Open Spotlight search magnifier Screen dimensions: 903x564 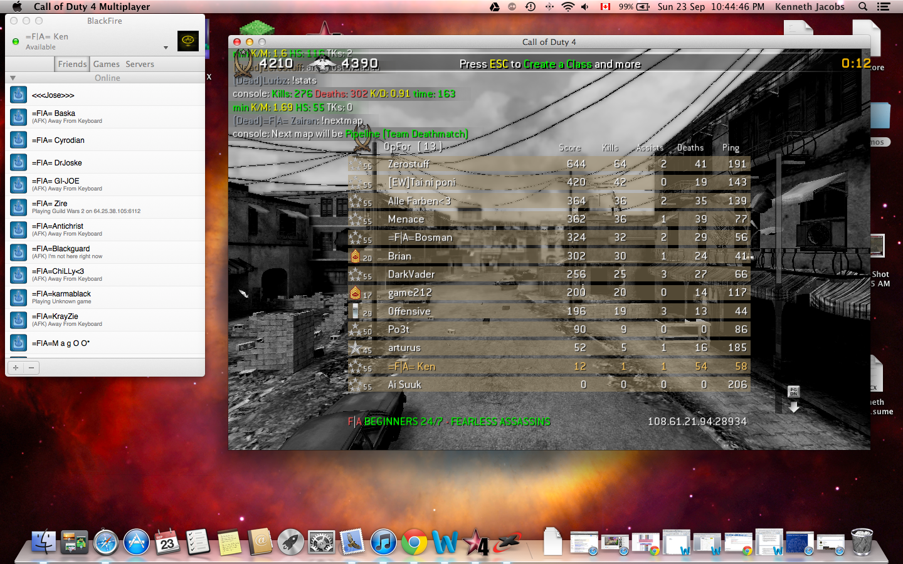coord(863,7)
